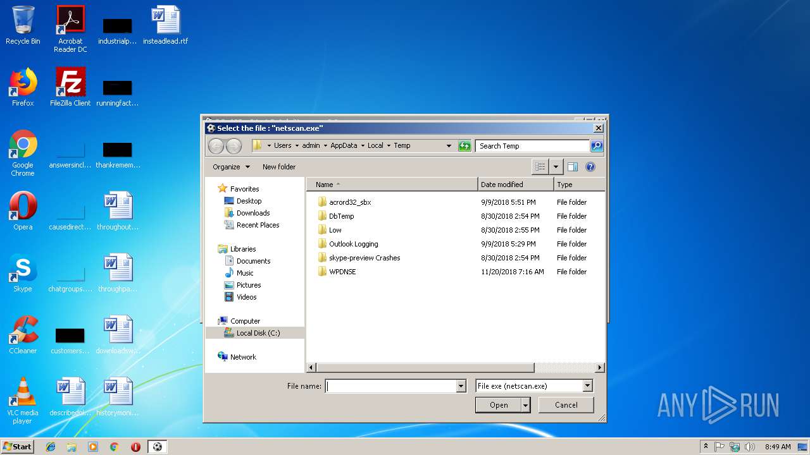
Task: Open Windows Explorer taskbar icon
Action: (x=72, y=447)
